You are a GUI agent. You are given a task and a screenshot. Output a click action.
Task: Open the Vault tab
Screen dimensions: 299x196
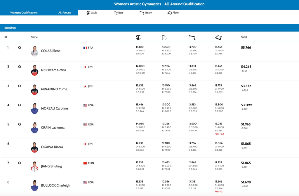click(92, 13)
